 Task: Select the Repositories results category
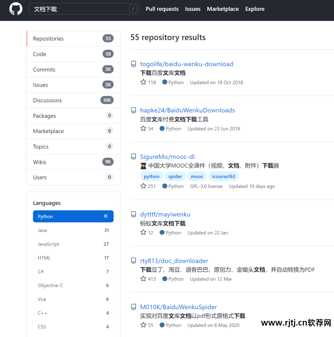click(73, 39)
